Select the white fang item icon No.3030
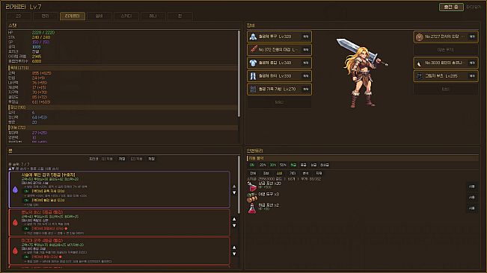Image resolution: width=487 pixels, height=273 pixels. tap(419, 63)
